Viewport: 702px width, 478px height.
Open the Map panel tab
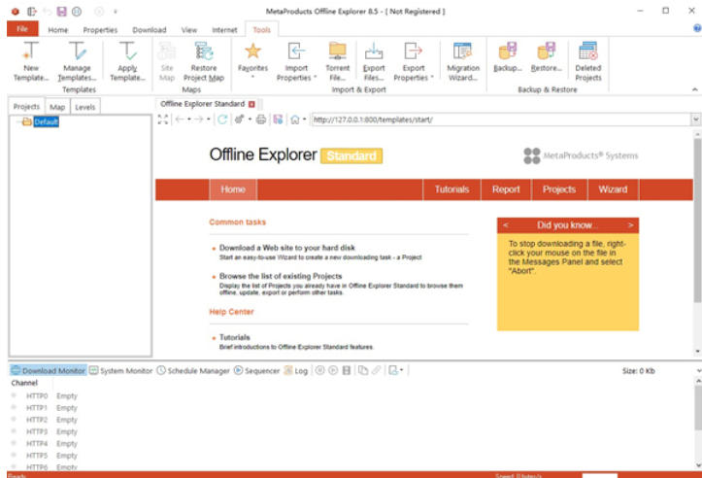(57, 107)
